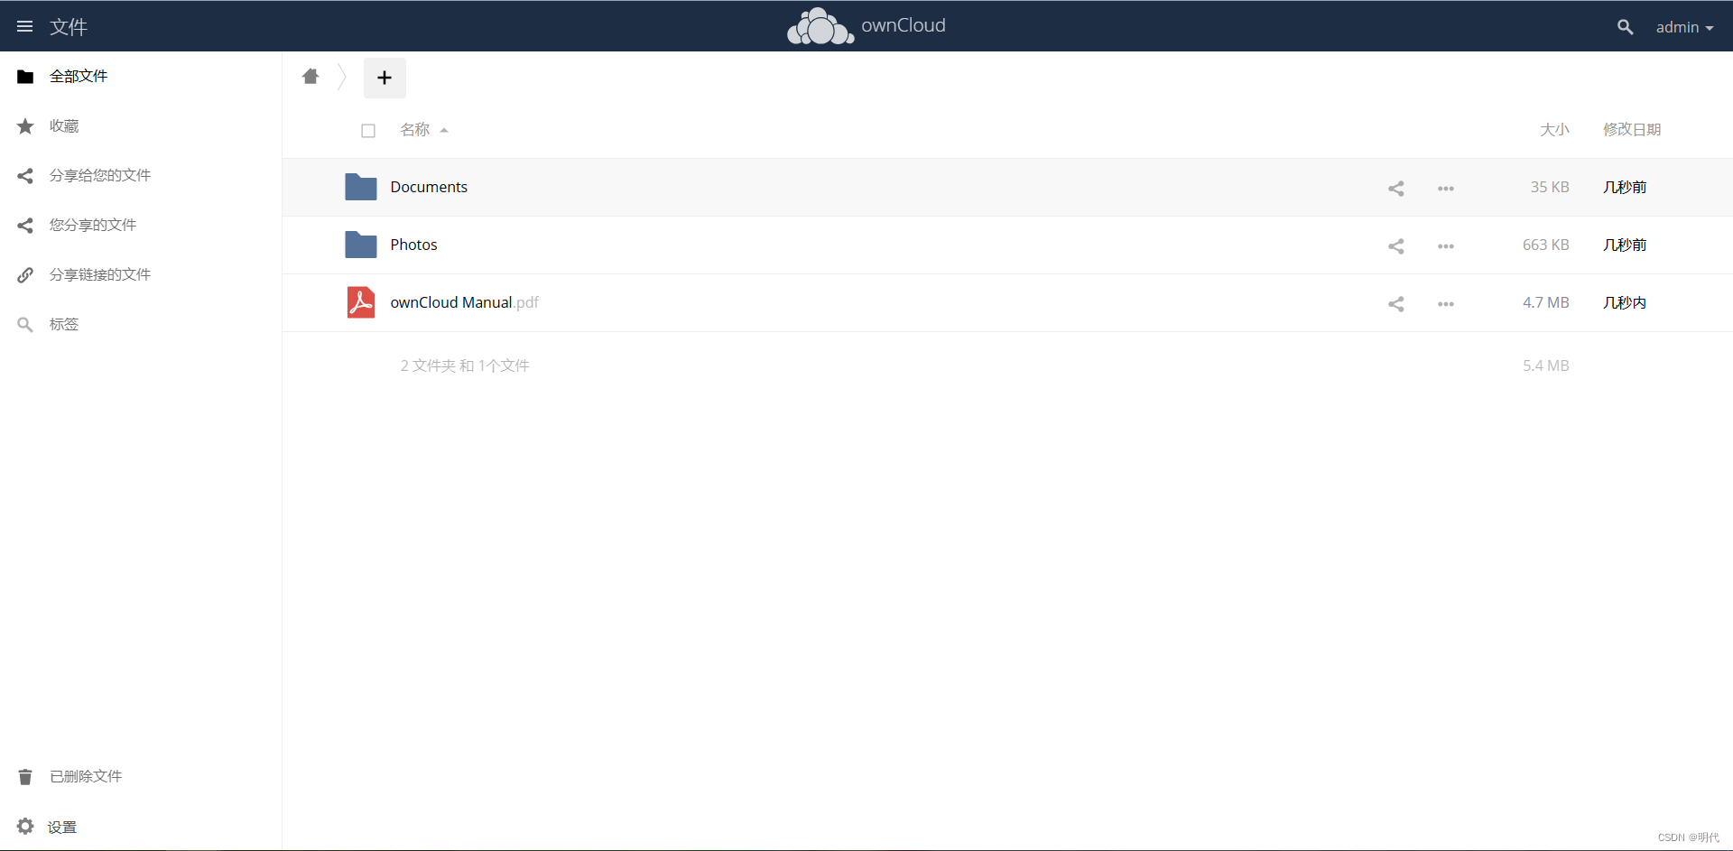Open Photos folder by name

coord(413,245)
